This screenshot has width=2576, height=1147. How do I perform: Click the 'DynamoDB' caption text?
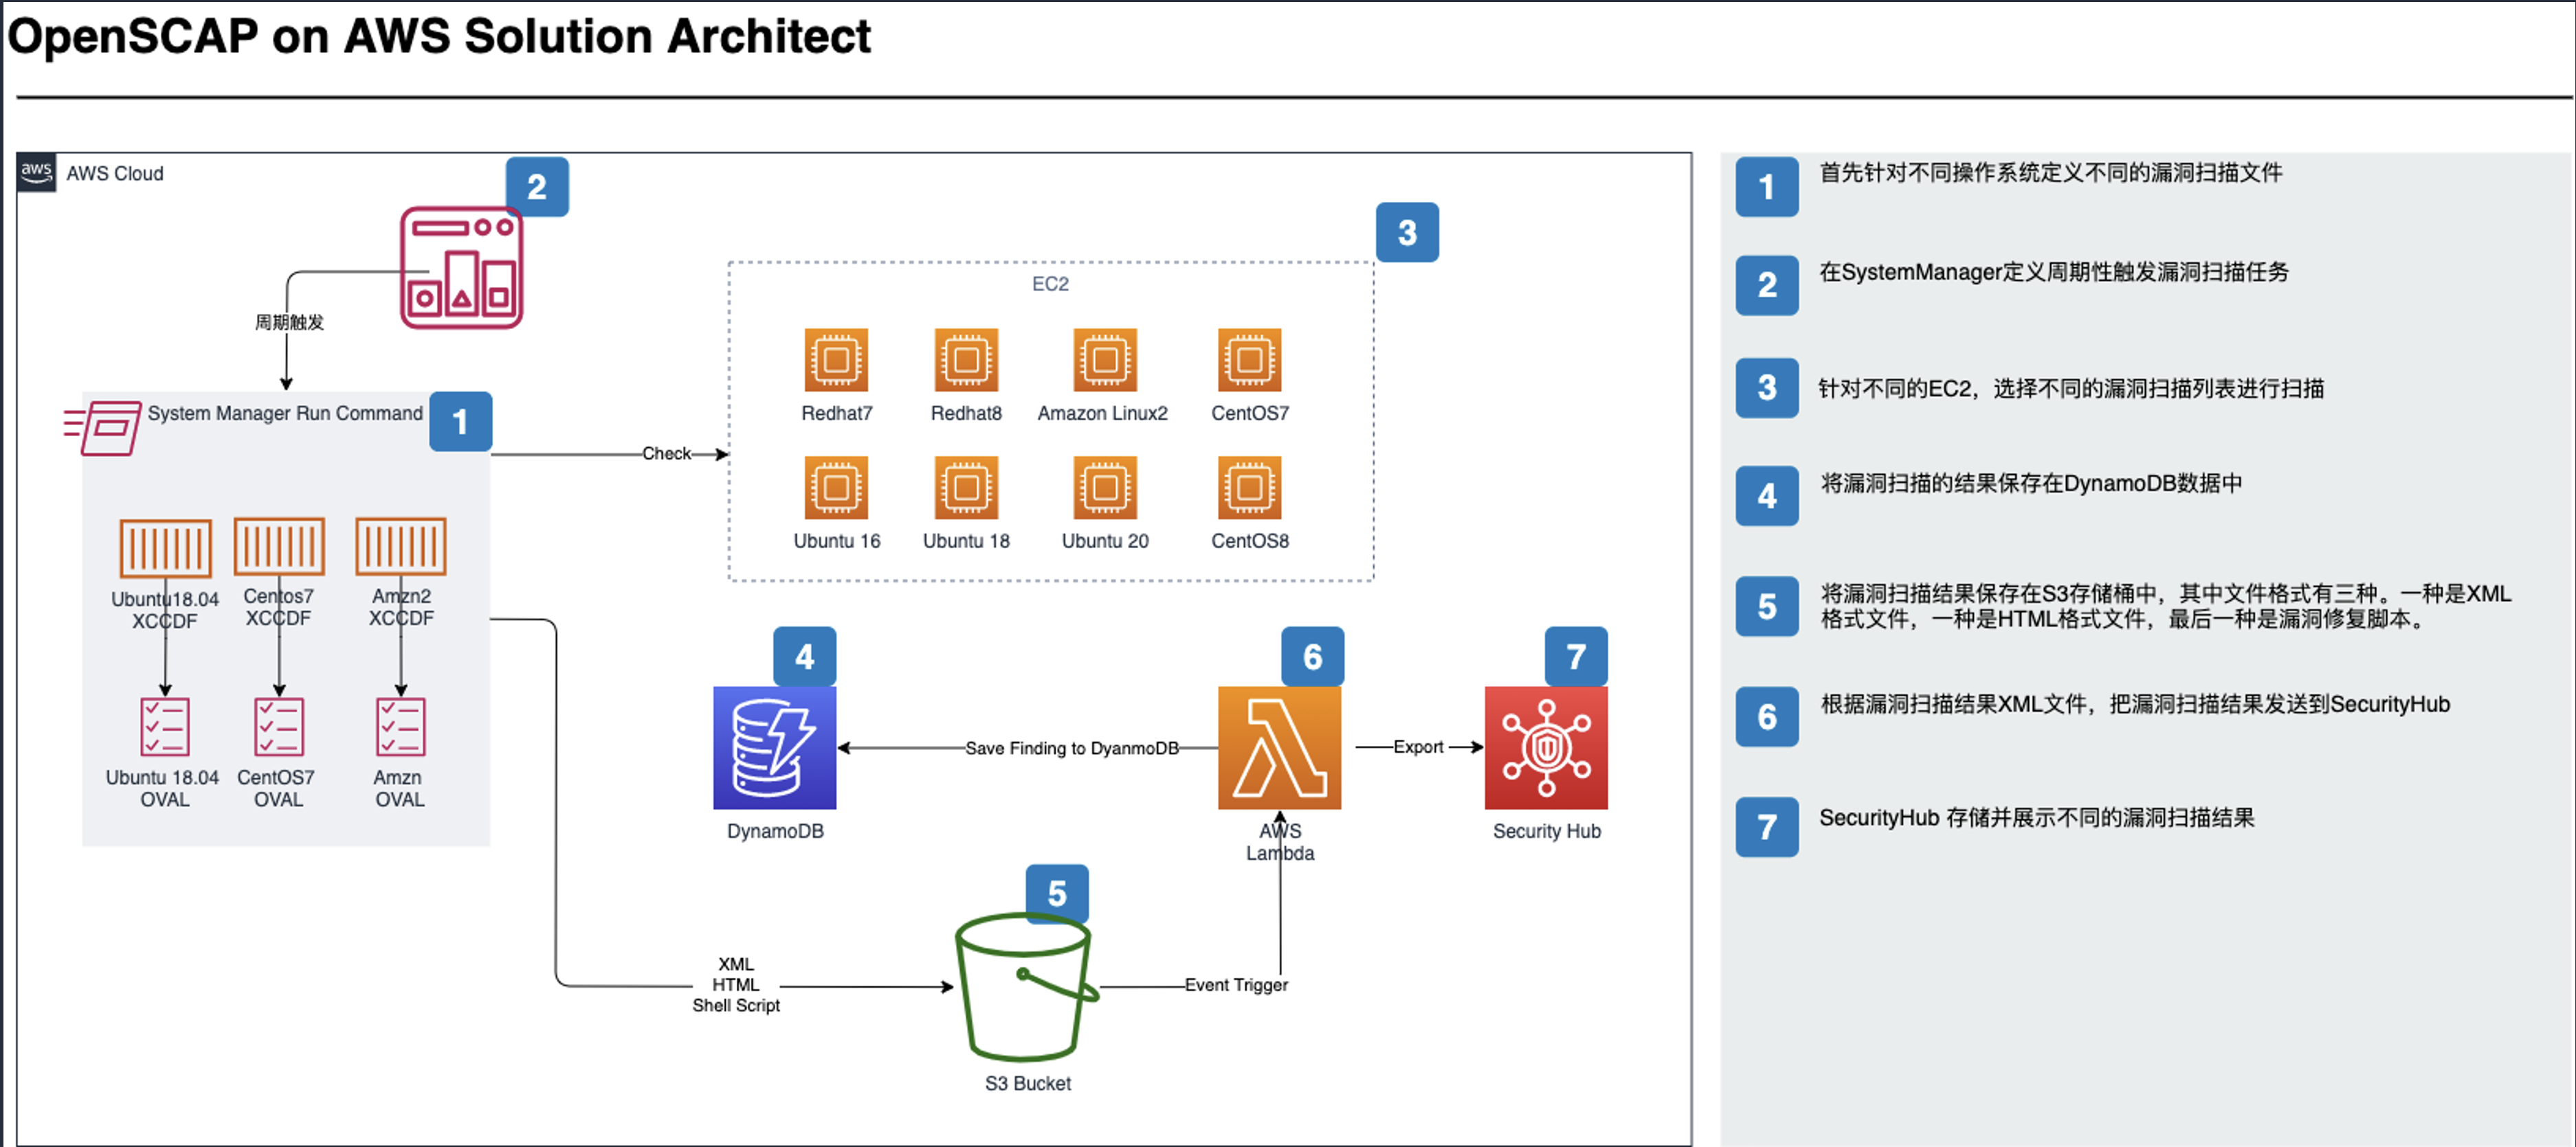coord(775,831)
